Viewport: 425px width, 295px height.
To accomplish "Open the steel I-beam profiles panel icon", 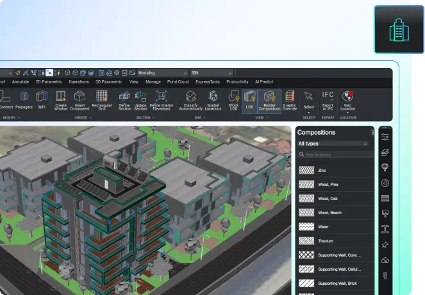I will click(385, 229).
